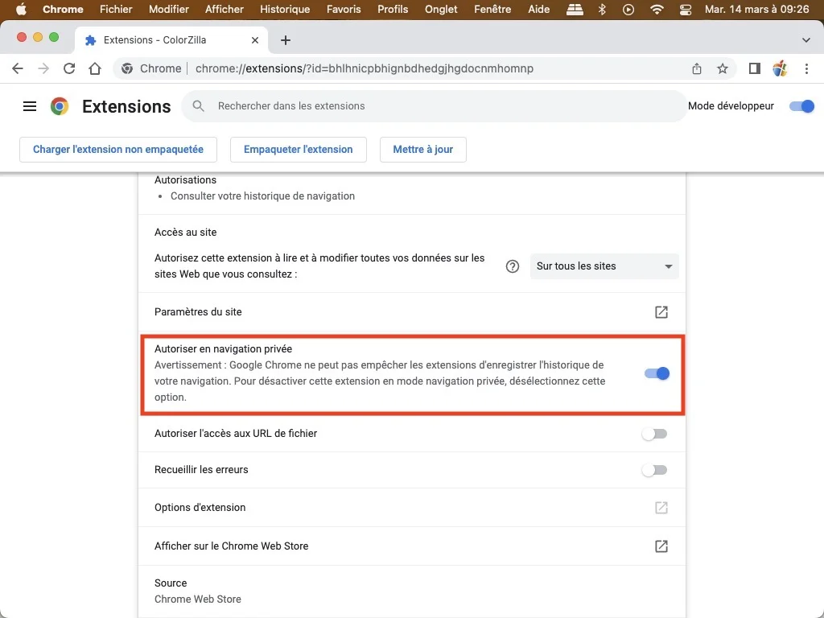This screenshot has width=824, height=618.
Task: Go back to the previous page
Action: 18,68
